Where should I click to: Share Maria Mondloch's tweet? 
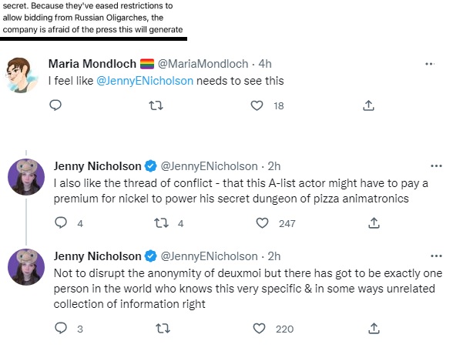(x=368, y=105)
